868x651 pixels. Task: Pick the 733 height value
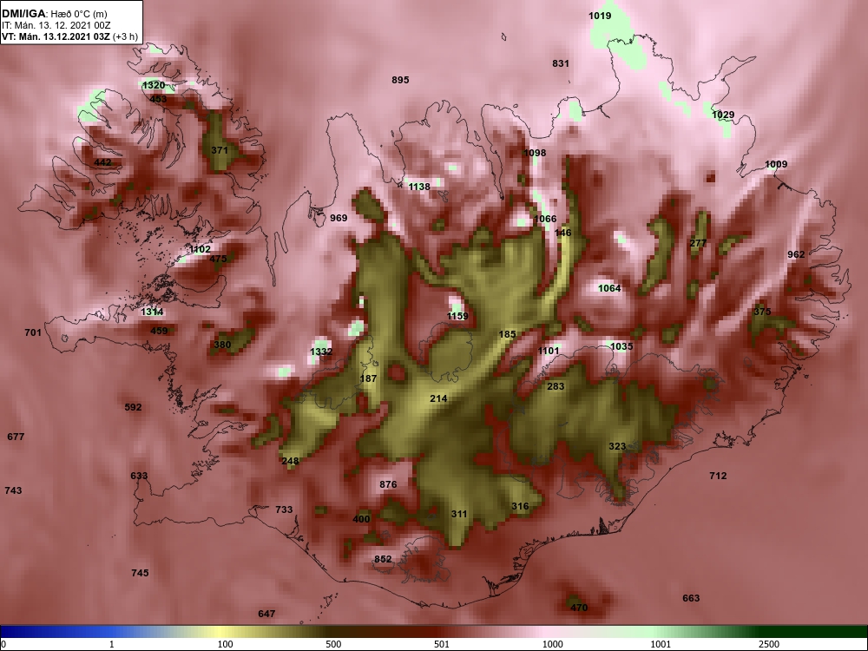[x=284, y=510]
